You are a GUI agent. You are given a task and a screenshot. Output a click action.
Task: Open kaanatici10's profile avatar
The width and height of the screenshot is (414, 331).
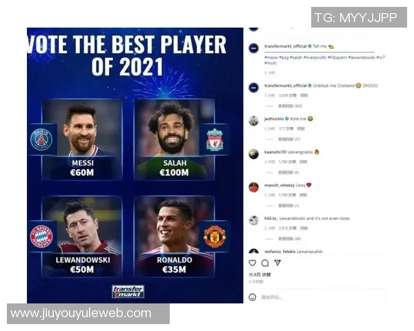pyautogui.click(x=254, y=154)
